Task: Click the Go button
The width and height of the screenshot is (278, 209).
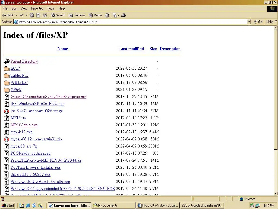Action: 258,22
